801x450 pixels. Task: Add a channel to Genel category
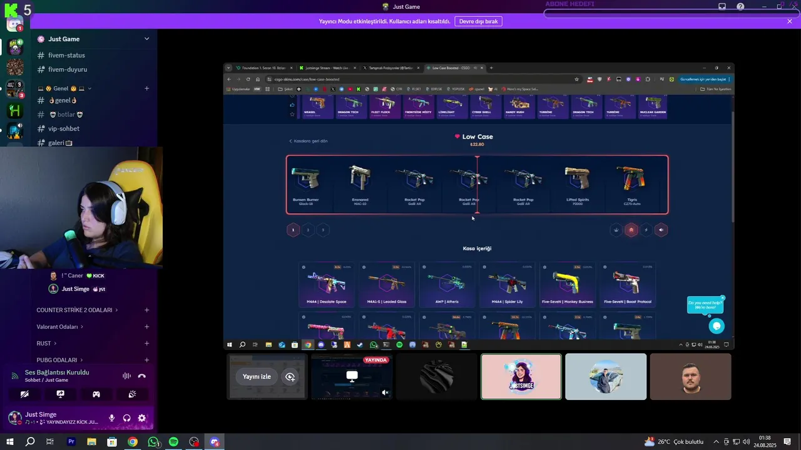[147, 88]
